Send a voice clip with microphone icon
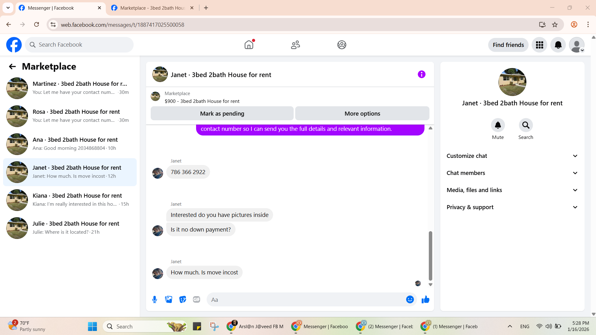Image resolution: width=596 pixels, height=335 pixels. coord(154,300)
